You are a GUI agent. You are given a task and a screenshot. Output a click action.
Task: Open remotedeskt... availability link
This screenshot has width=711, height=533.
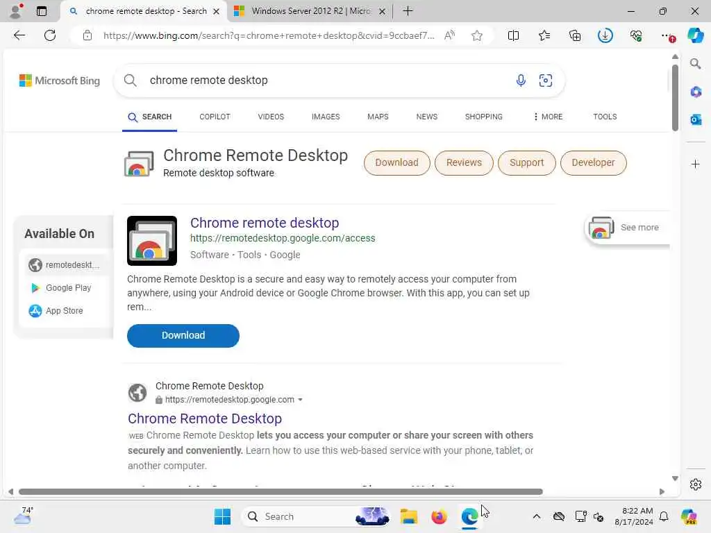63,264
